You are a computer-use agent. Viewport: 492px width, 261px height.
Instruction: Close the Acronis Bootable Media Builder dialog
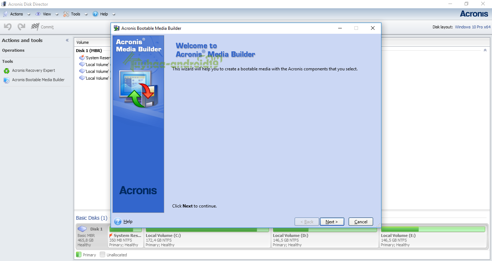coord(372,28)
